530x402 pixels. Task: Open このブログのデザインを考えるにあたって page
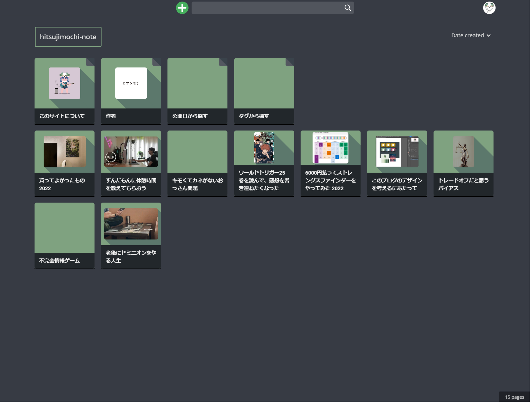[397, 163]
